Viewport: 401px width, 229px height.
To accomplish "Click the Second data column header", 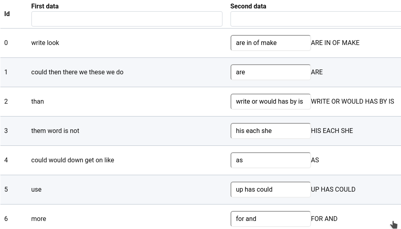I will click(x=248, y=6).
